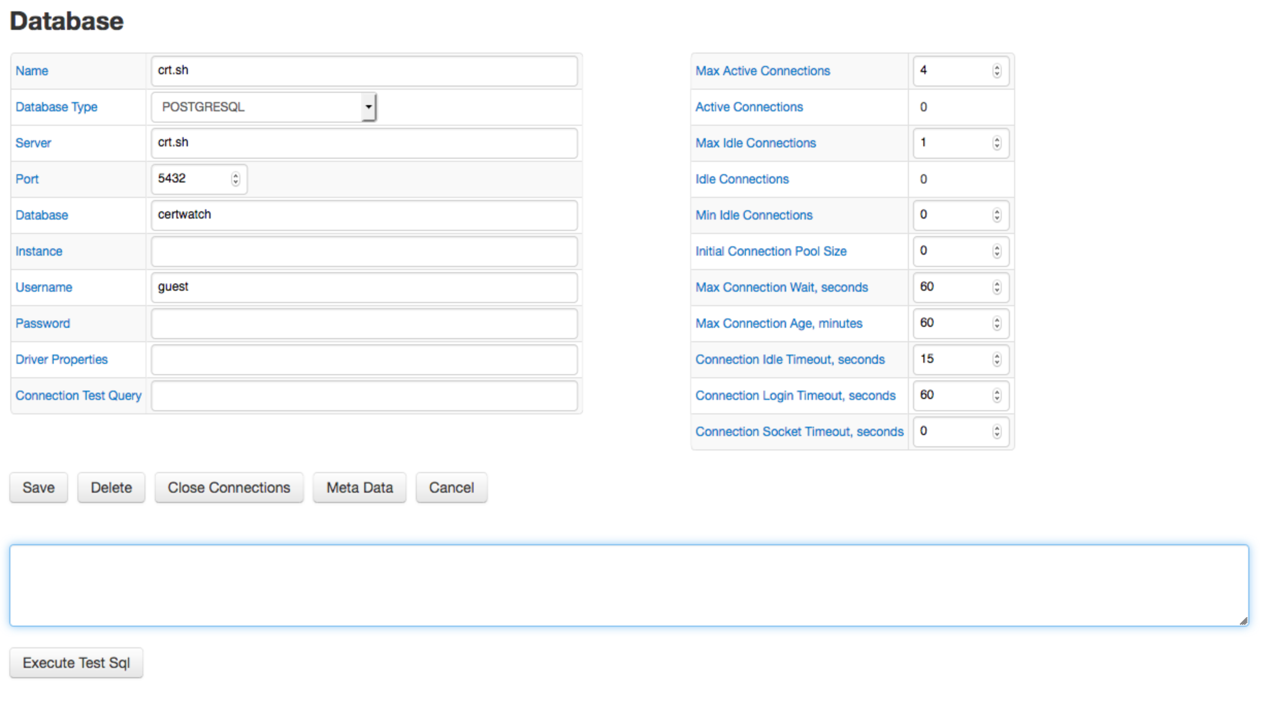Viewport: 1270px width, 704px height.
Task: Click Max Connection Age, minutes label
Action: 779,324
